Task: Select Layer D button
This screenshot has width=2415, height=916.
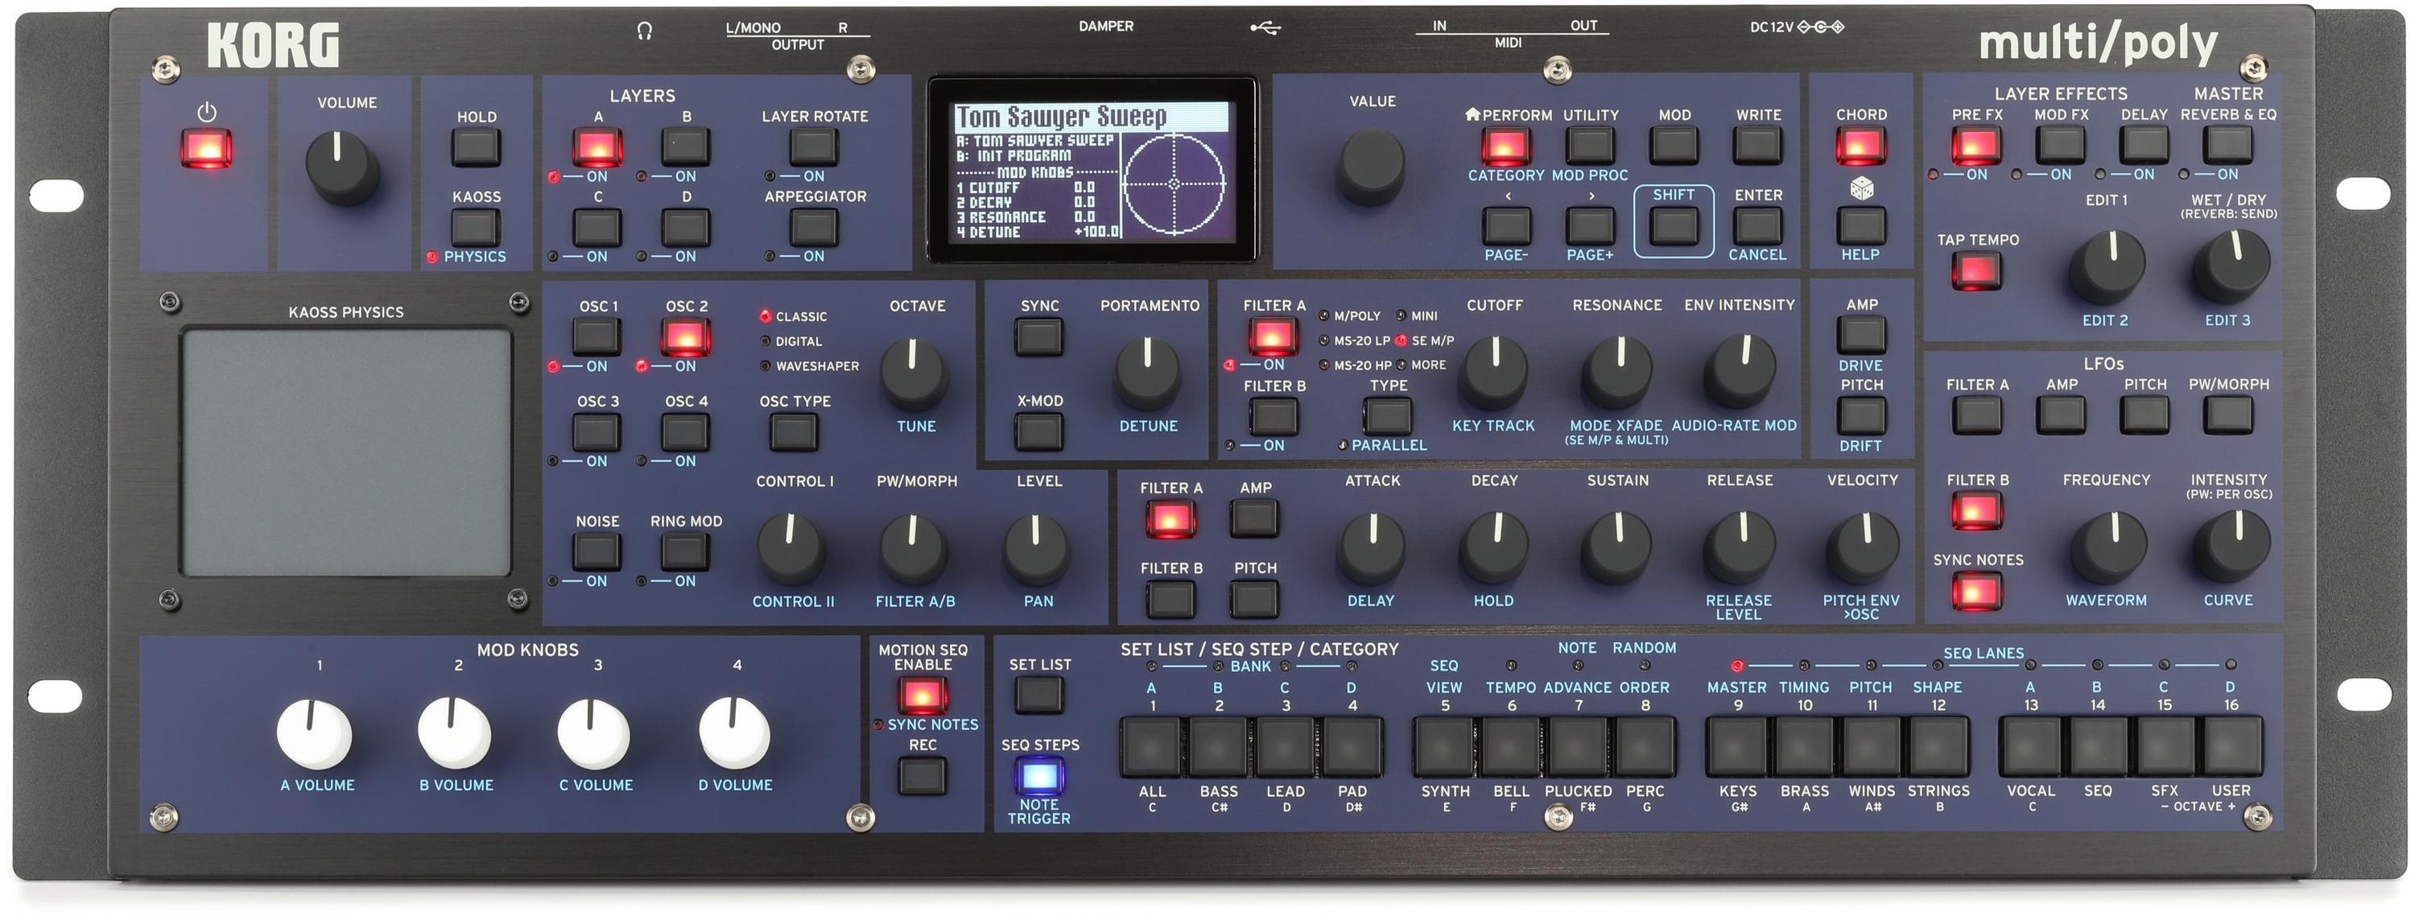Action: point(686,228)
